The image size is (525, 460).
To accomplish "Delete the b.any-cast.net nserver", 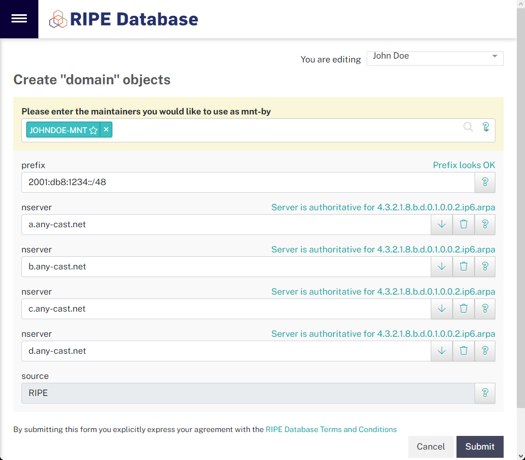I will click(x=464, y=267).
